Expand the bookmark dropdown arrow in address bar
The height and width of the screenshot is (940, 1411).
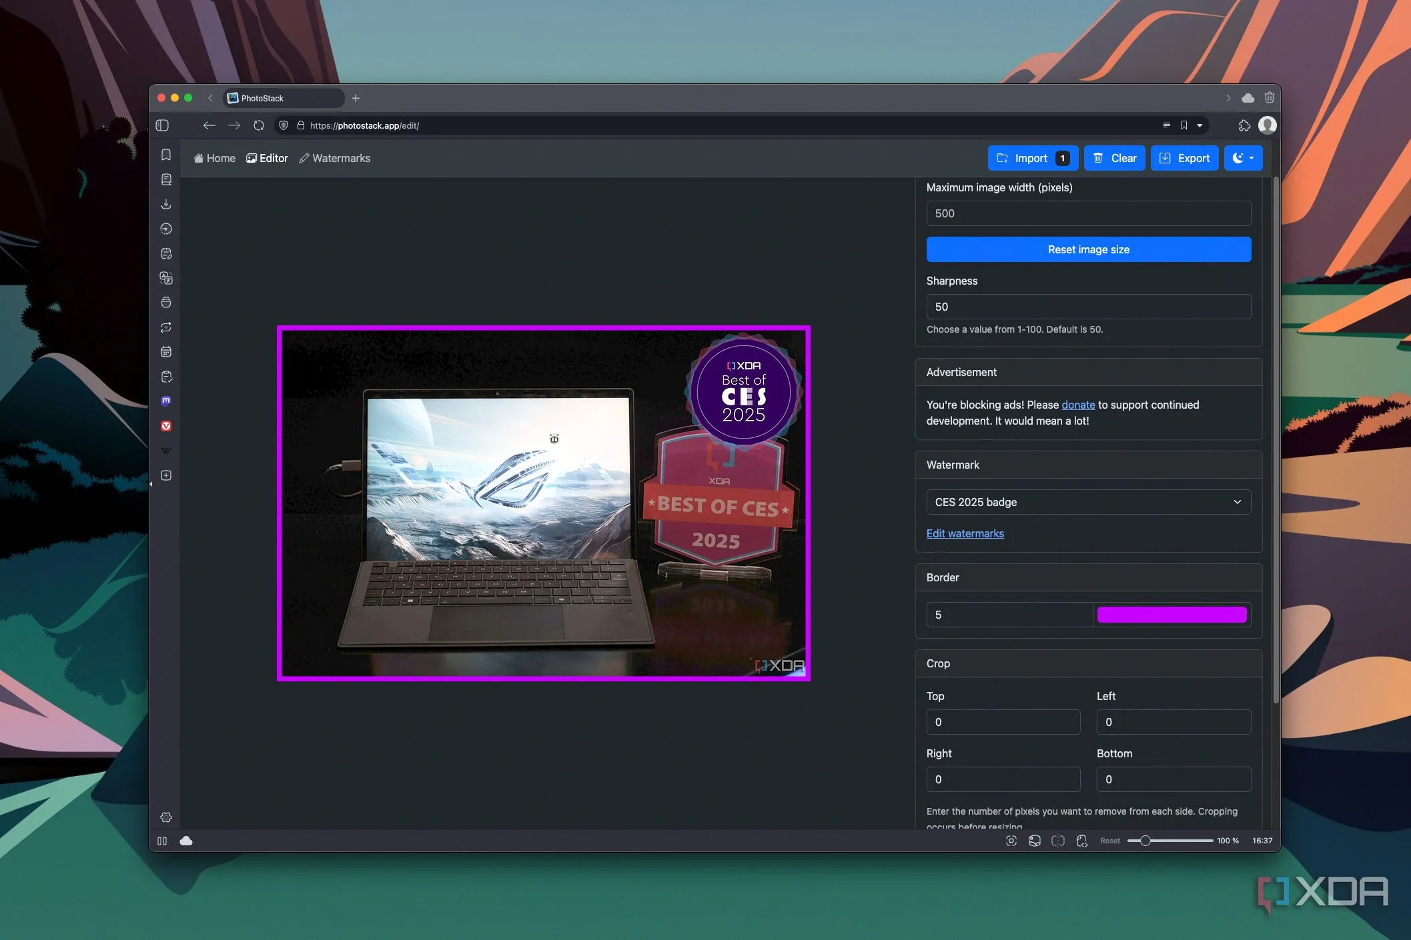click(x=1200, y=125)
